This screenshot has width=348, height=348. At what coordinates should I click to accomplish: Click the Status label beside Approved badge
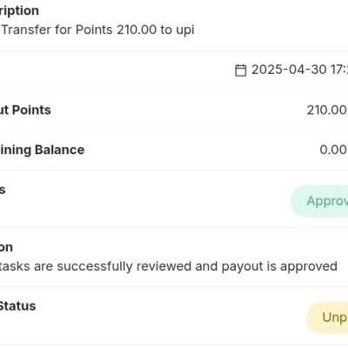coord(3,190)
